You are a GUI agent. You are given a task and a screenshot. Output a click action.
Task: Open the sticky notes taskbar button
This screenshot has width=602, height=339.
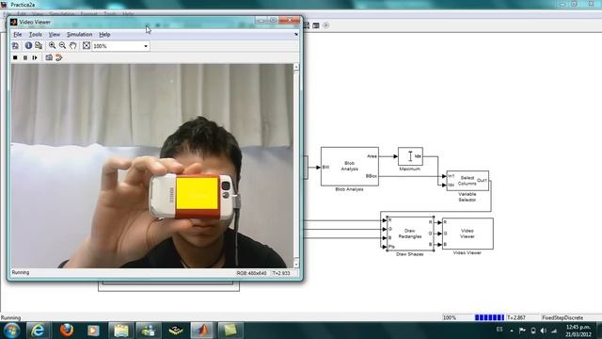click(x=230, y=331)
